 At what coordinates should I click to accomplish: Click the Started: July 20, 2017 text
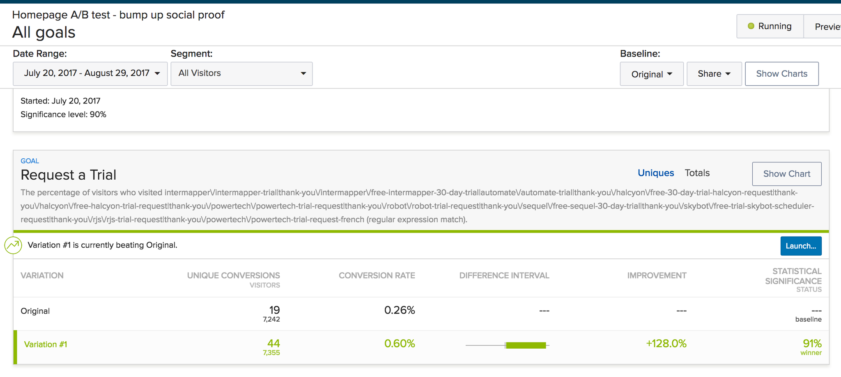tap(60, 101)
